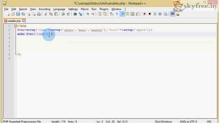This screenshot has height=123, width=219.
Task: Open the ? help menu
Action: 125,9
